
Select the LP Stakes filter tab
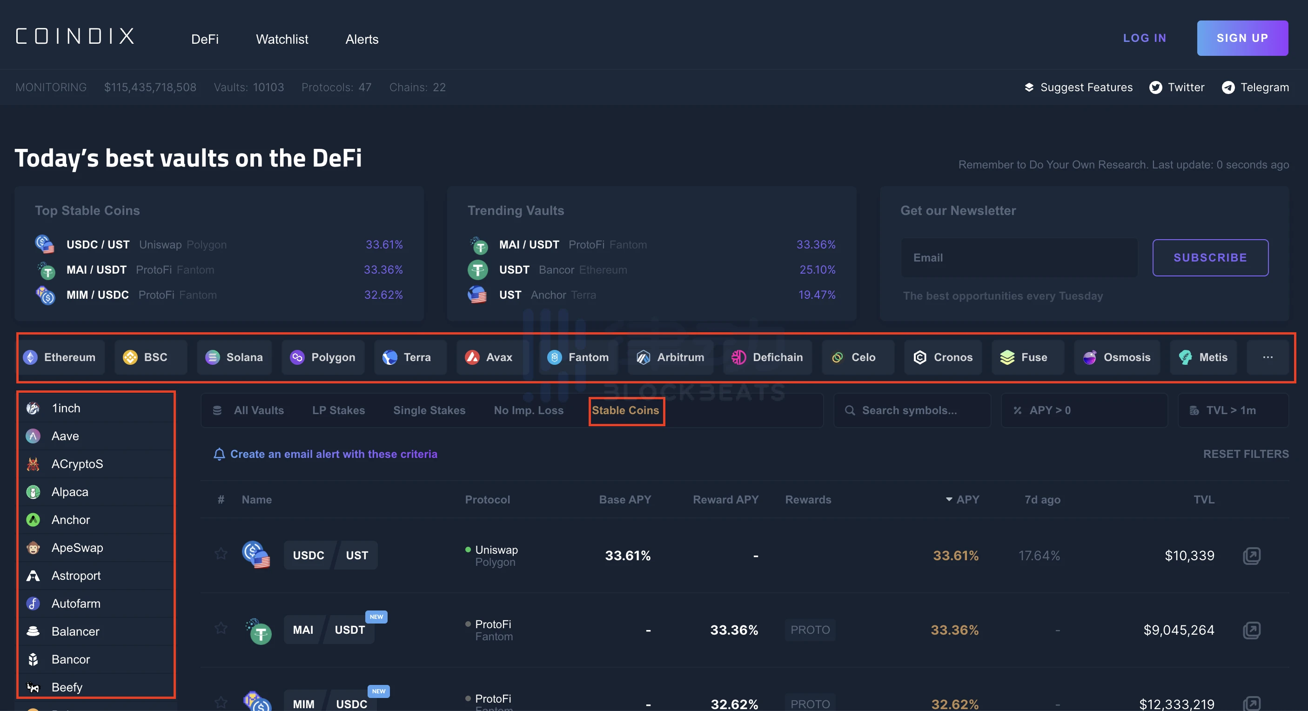[339, 410]
